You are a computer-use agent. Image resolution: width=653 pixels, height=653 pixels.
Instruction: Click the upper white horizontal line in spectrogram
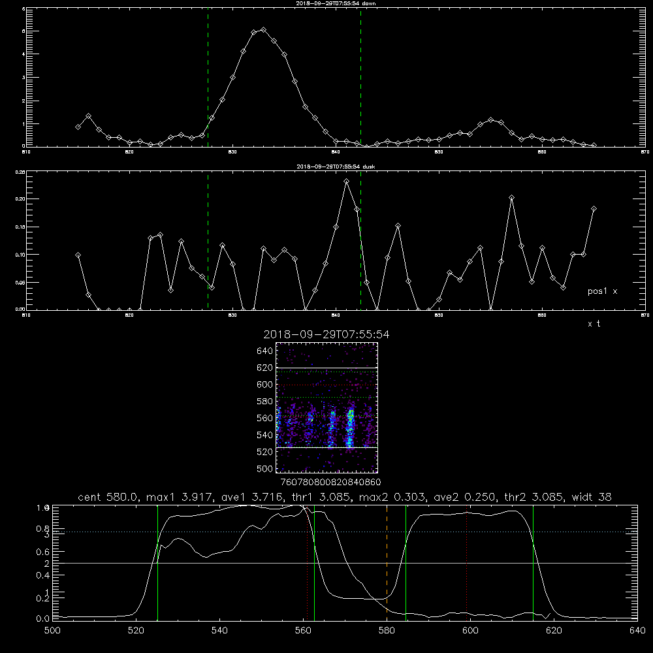(327, 368)
